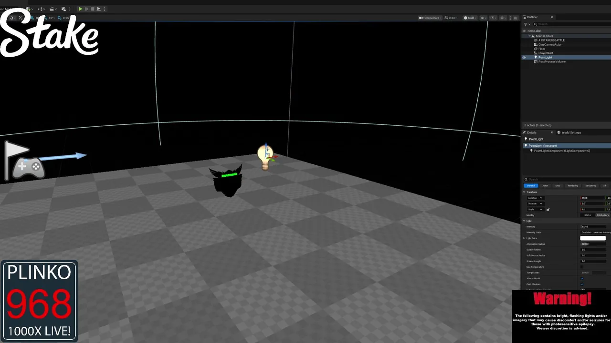Open the camera speed 0.33 setting
Viewport: 611px width, 343px height.
(451, 18)
